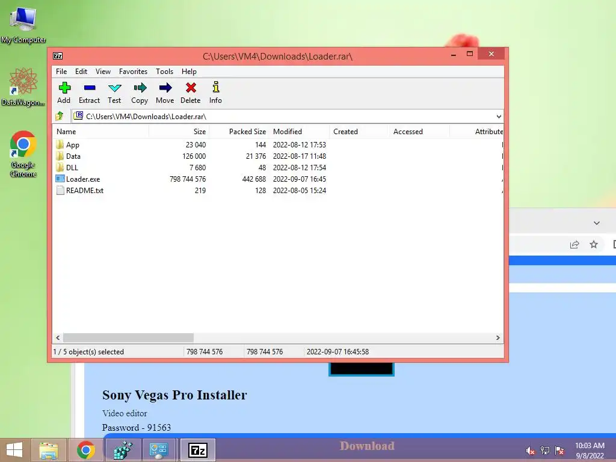Click the network tray icon
The width and height of the screenshot is (616, 462).
[545, 451]
